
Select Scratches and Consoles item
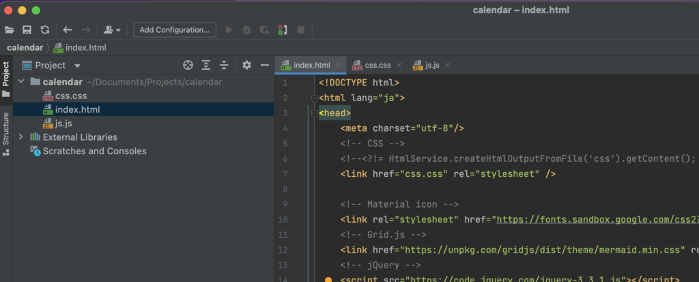pos(143,151)
